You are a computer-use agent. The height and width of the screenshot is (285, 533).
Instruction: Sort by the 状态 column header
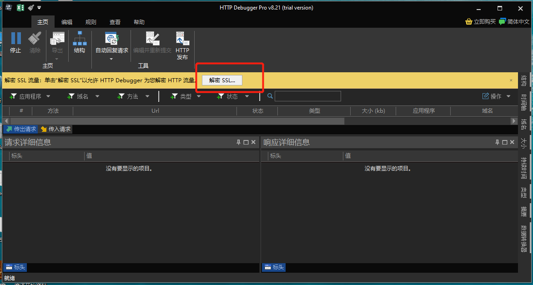coord(257,111)
